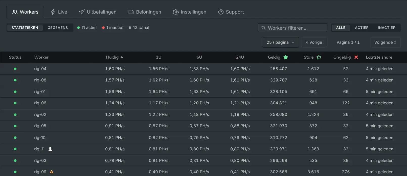Select worker rig-08

(40, 80)
